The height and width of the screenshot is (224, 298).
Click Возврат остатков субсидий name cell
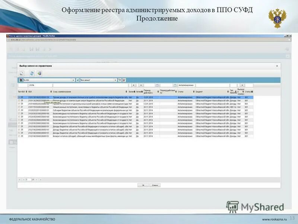click(x=90, y=136)
